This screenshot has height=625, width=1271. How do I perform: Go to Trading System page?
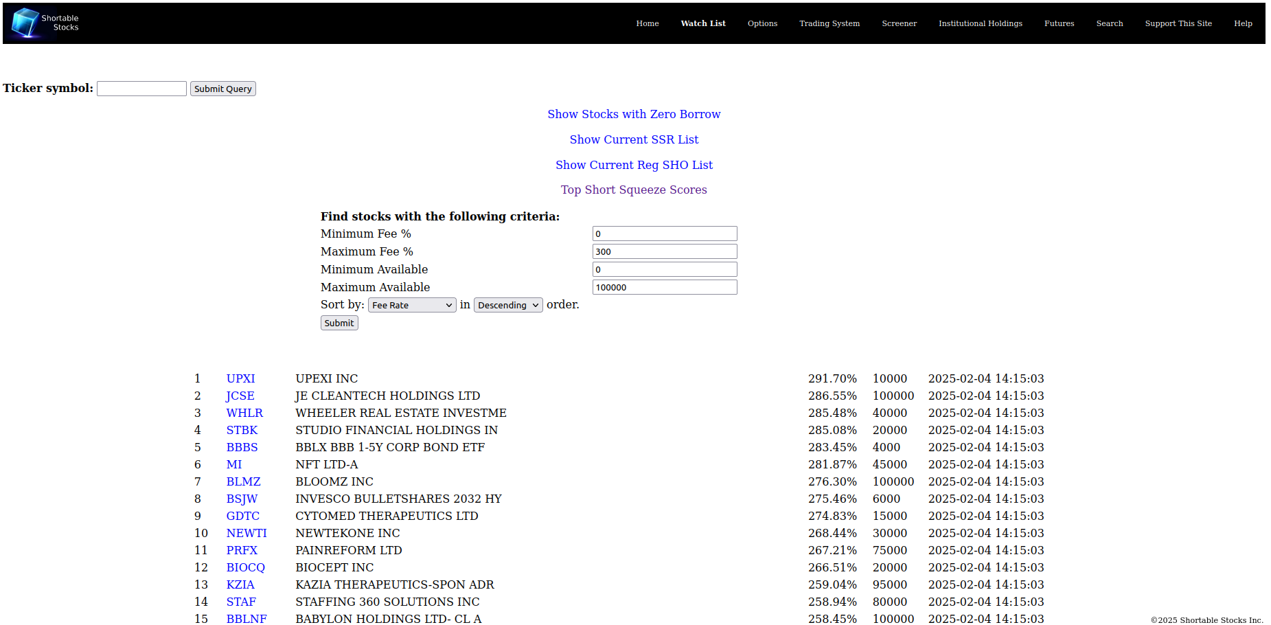tap(829, 23)
